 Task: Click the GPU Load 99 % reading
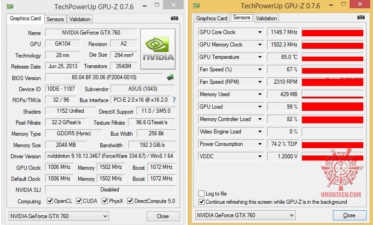[x=283, y=107]
